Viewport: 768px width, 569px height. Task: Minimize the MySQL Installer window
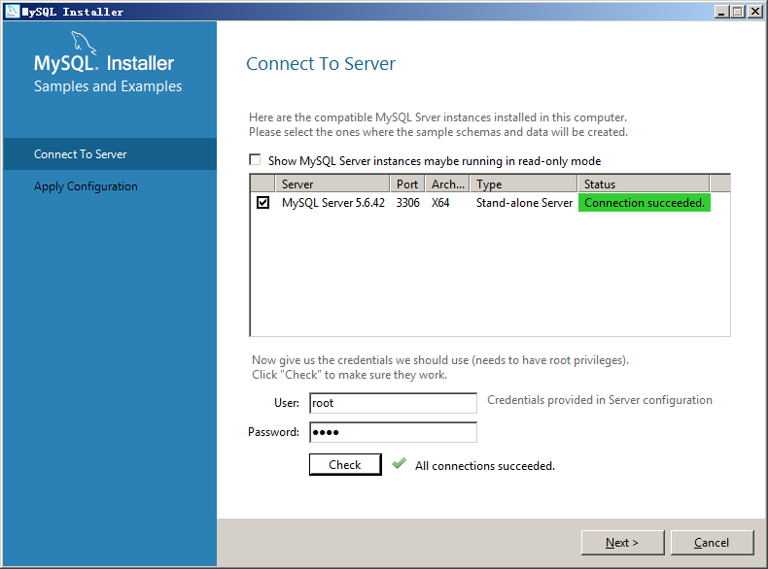pyautogui.click(x=720, y=12)
